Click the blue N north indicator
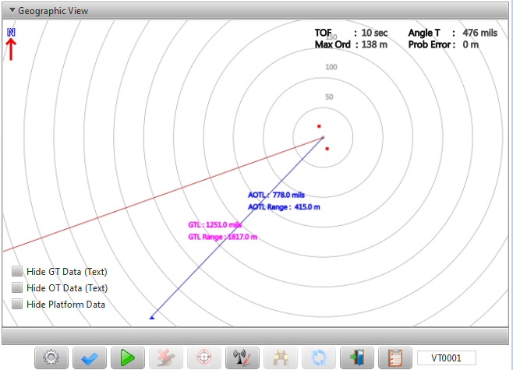 click(11, 32)
